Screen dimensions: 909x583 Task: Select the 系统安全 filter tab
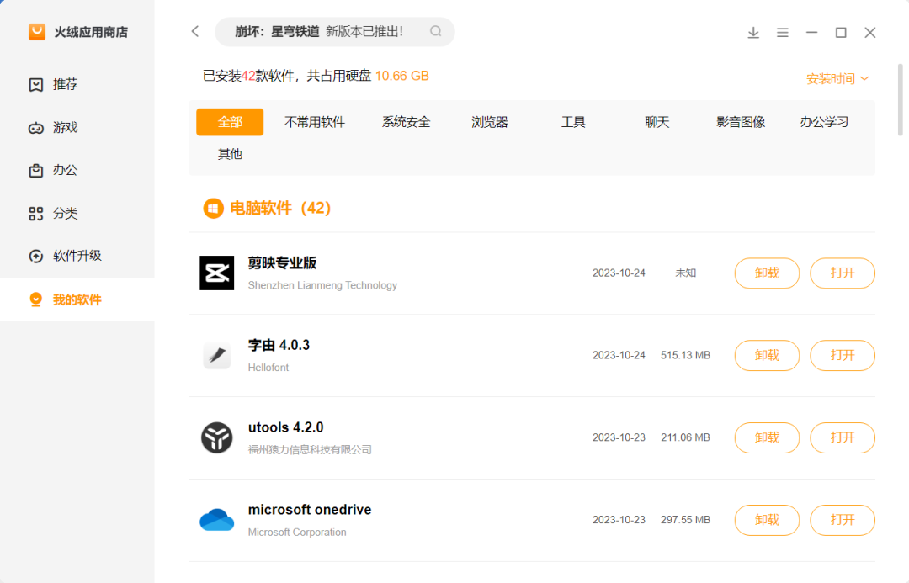click(x=406, y=122)
